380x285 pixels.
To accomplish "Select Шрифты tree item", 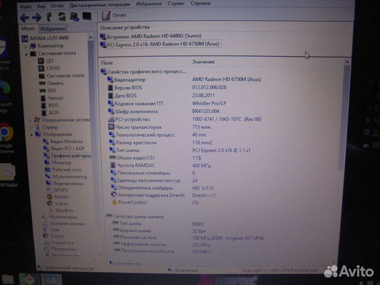I will pyautogui.click(x=61, y=210).
